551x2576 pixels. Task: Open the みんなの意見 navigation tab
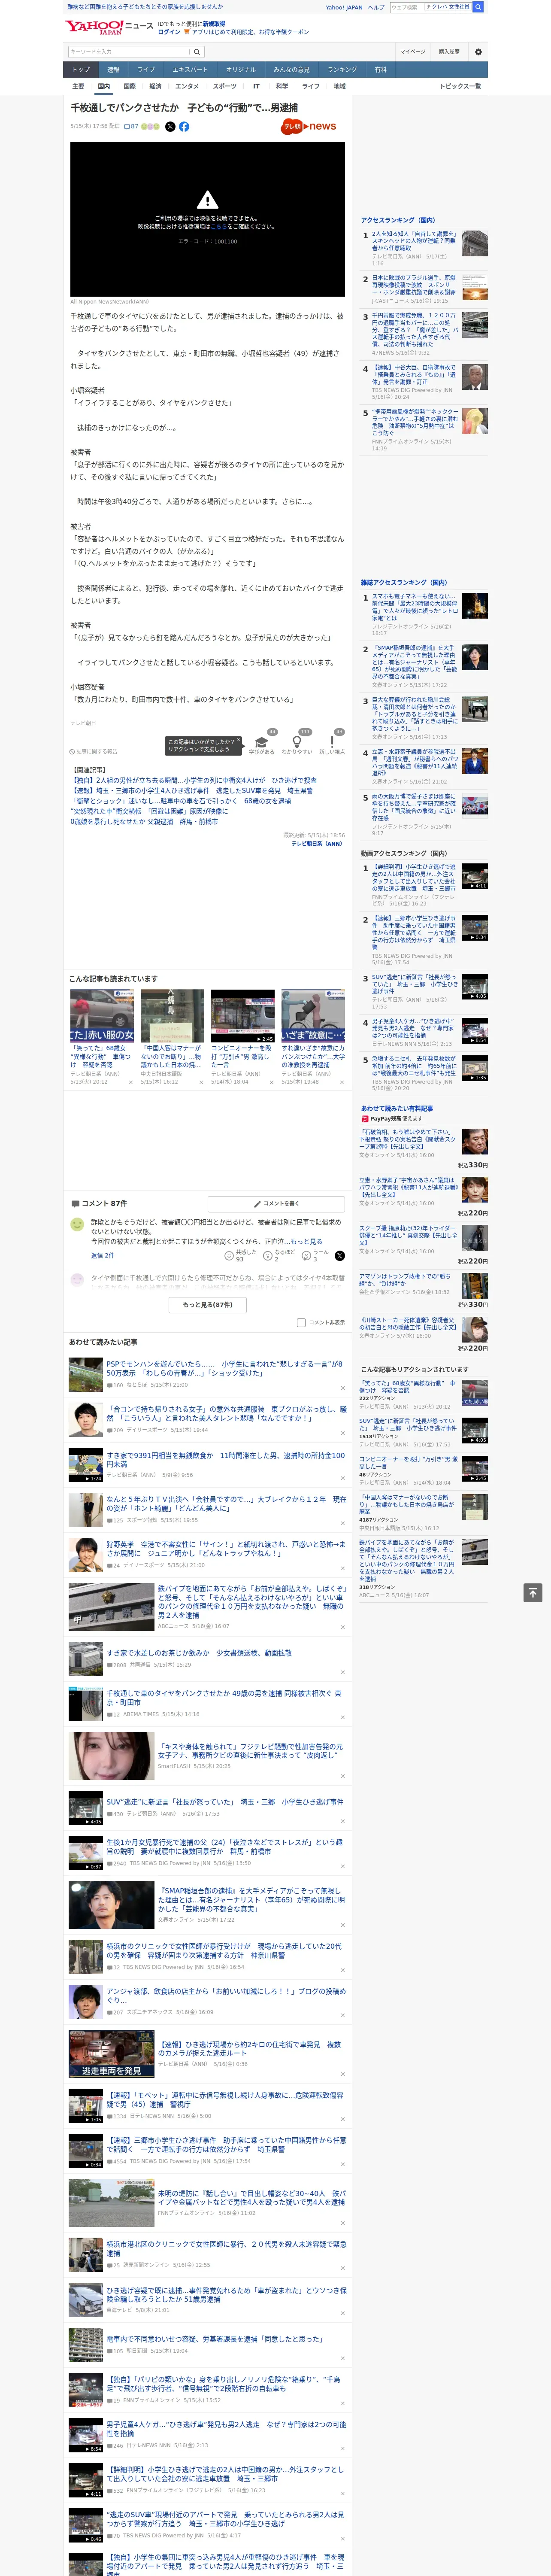291,70
